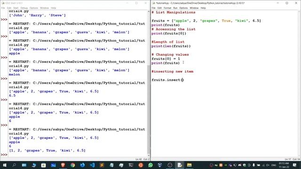
Task: Click the bottom-most >>> shell prompt
Action: 4,154
